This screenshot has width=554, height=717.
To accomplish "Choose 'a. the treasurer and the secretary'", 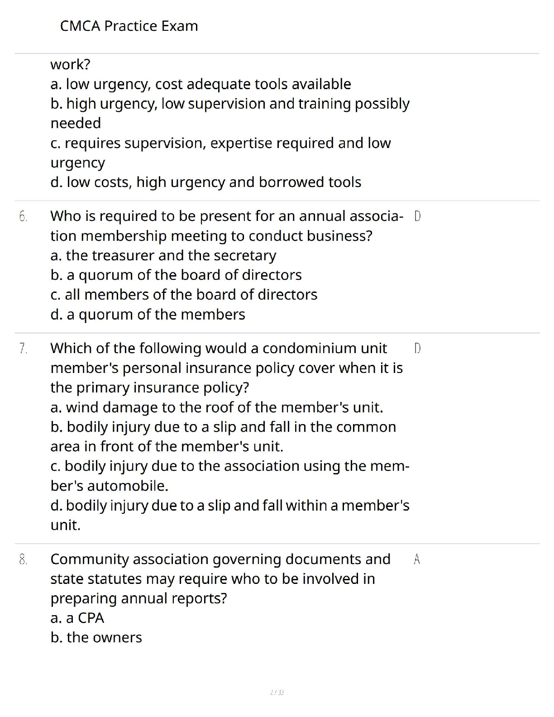I will 163,256.
